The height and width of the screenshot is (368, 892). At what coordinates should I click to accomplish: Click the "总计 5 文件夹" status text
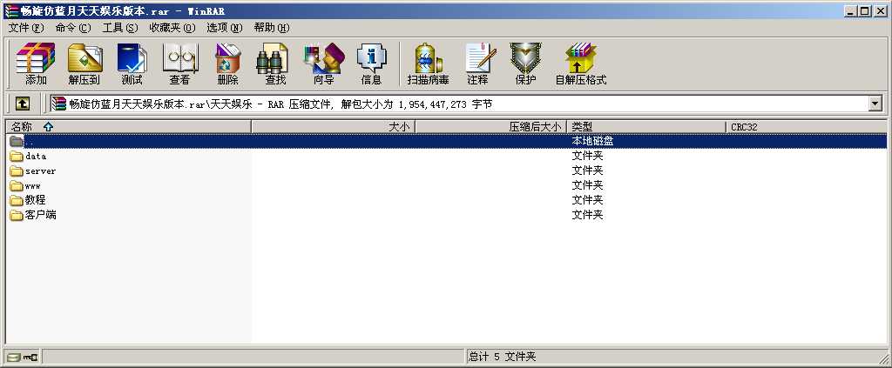(x=502, y=358)
